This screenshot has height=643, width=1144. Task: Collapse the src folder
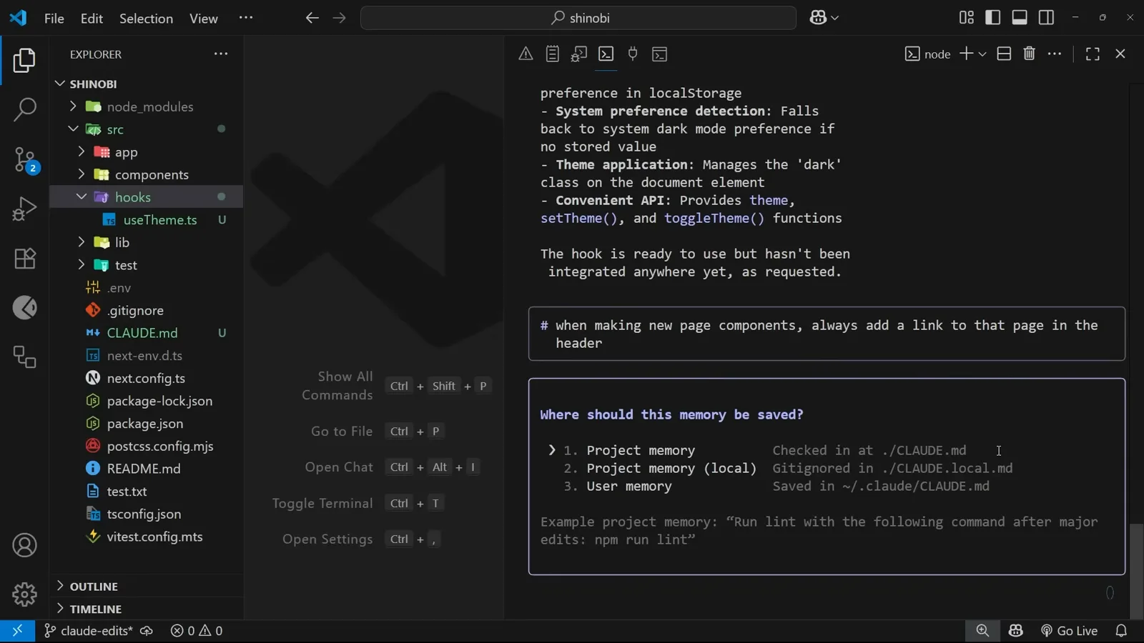[x=73, y=129]
